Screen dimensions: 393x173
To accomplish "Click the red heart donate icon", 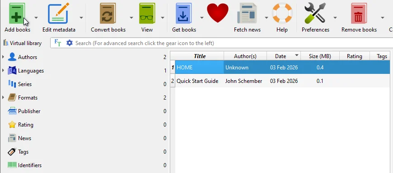I will coord(218,13).
